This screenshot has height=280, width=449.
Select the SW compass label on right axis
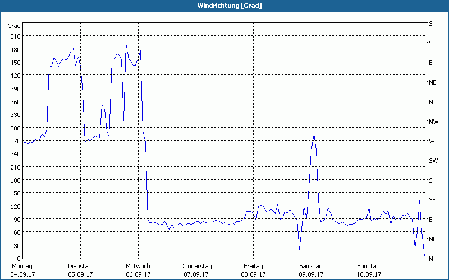[x=433, y=161]
